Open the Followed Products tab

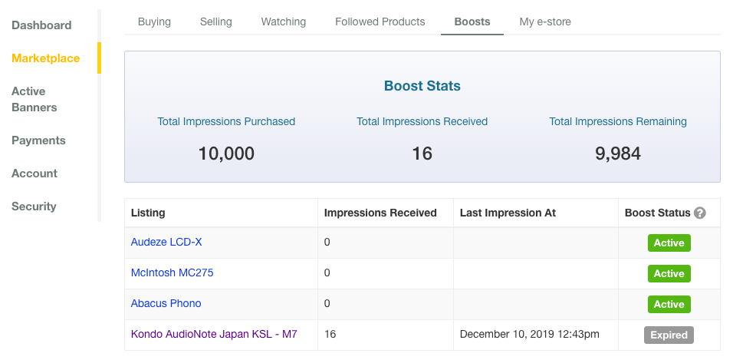[380, 22]
